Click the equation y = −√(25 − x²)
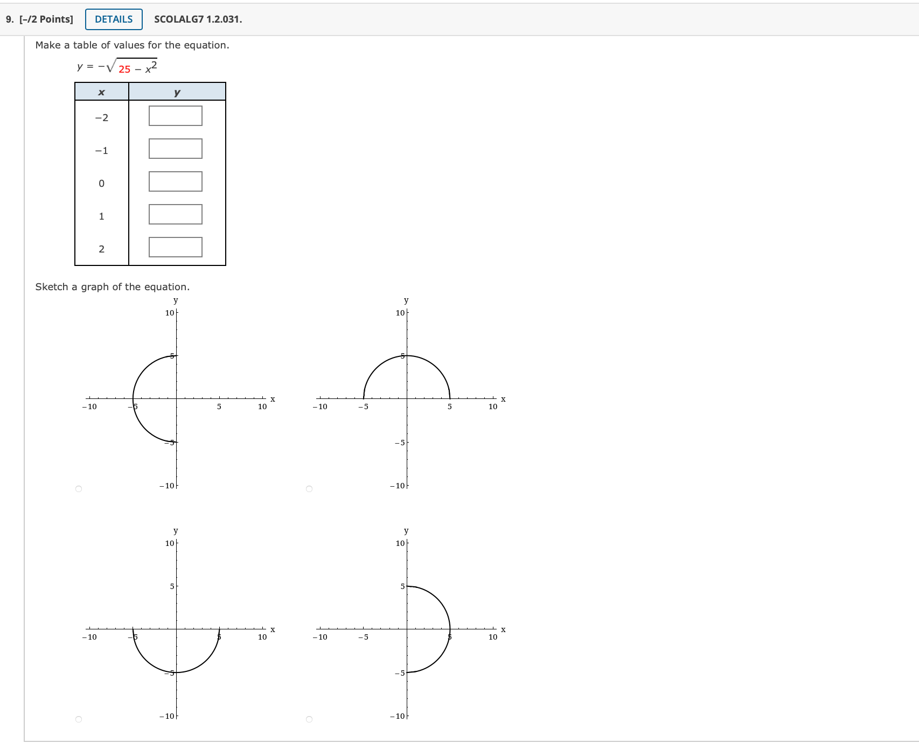 (116, 66)
